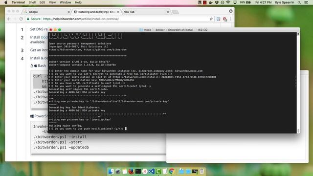Open the TextEdit icon in Dock
313x176 pixels.
165,171
